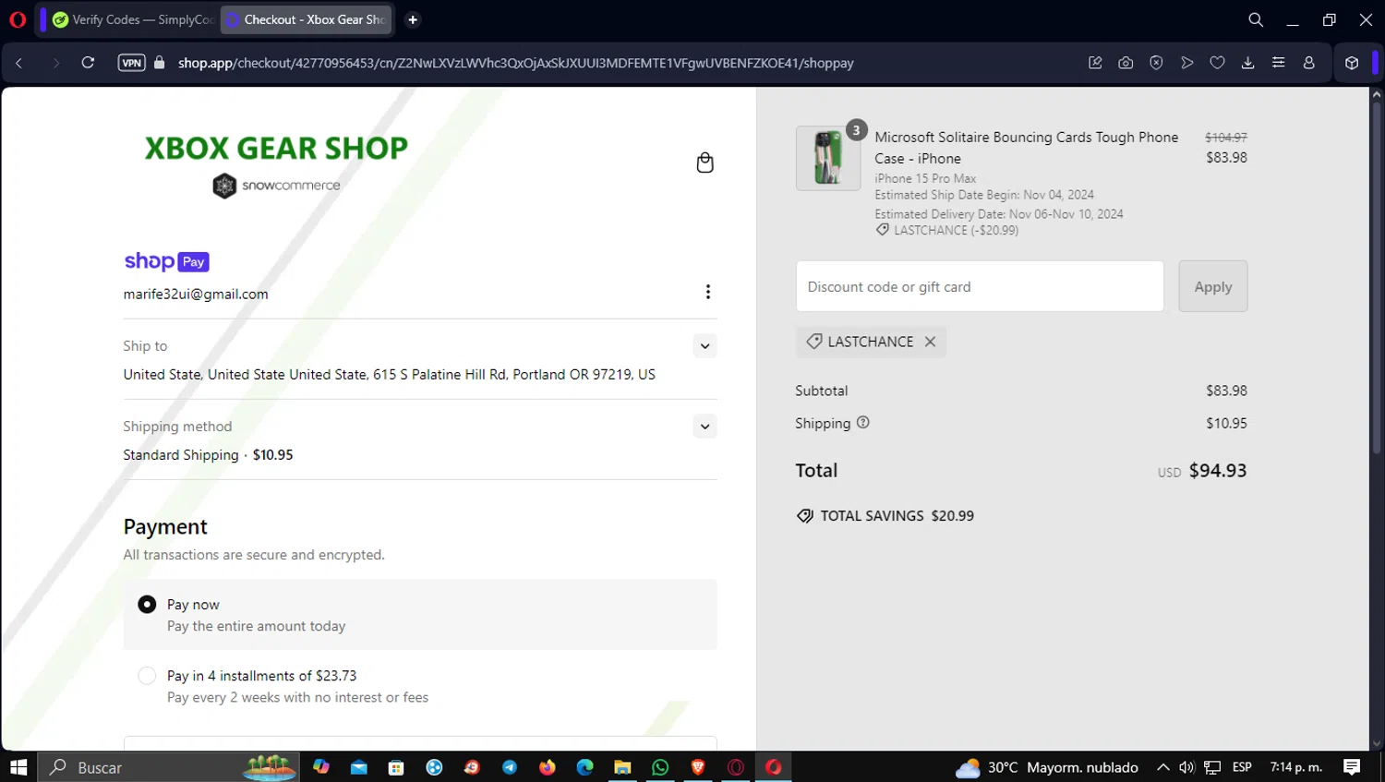The height and width of the screenshot is (782, 1385).
Task: Open the Opera main menu icon
Action: point(18,19)
